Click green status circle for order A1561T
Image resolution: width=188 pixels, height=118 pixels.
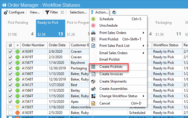(18, 102)
